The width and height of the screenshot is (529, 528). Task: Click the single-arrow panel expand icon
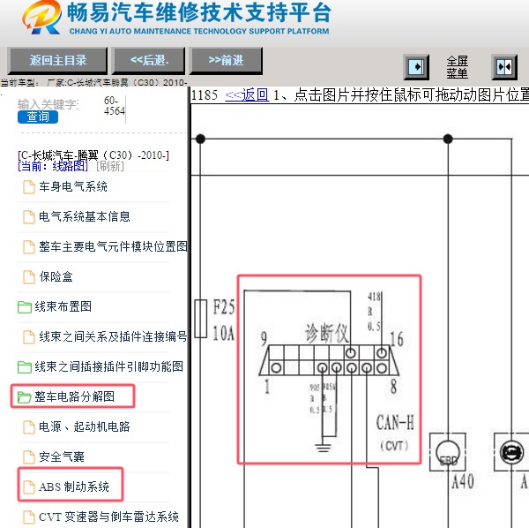pos(417,66)
